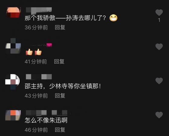Reply to the 41分钟前 comment

click(x=59, y=62)
